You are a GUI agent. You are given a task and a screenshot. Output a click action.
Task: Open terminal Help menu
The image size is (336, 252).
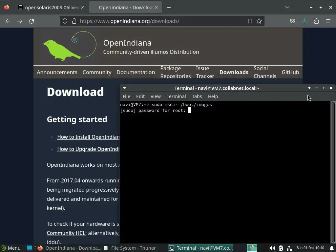coord(213,97)
